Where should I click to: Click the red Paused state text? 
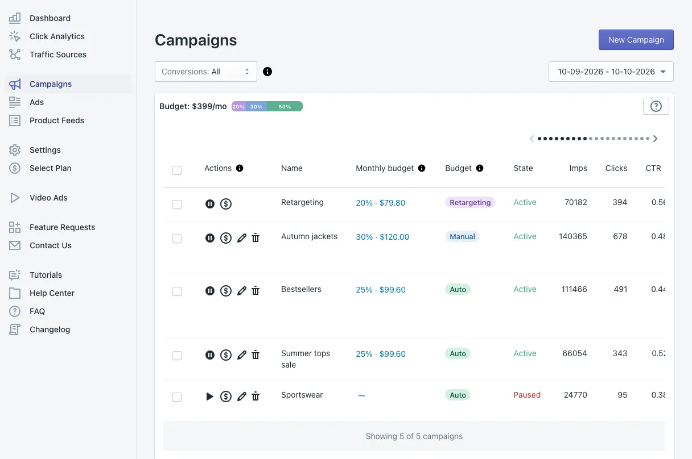527,395
